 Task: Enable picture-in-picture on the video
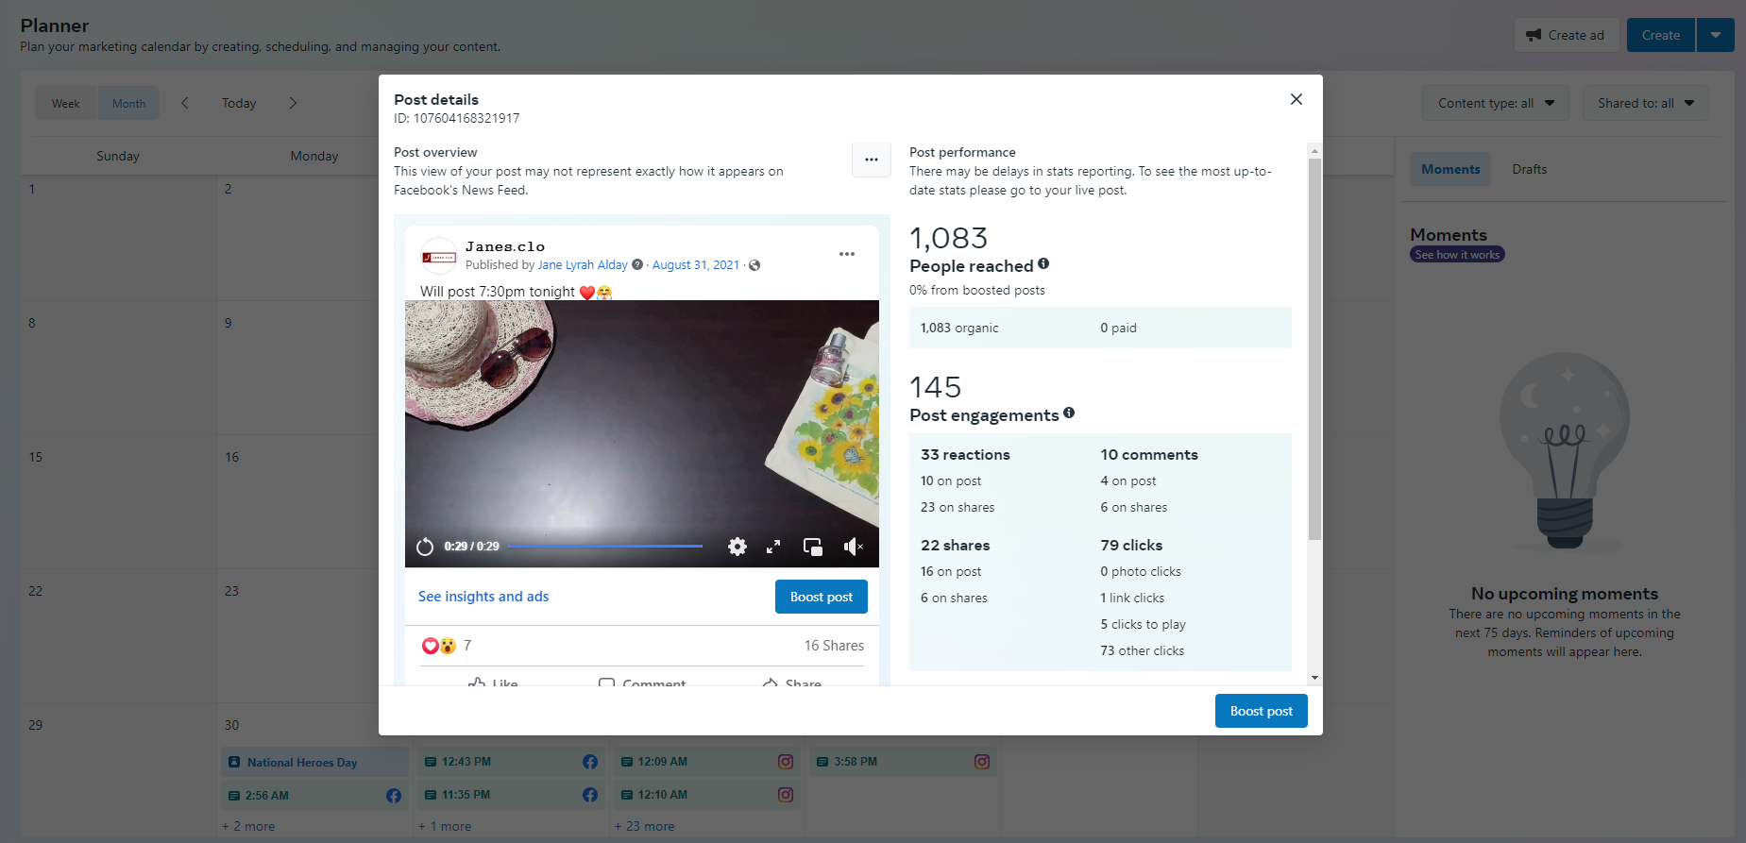click(x=812, y=547)
